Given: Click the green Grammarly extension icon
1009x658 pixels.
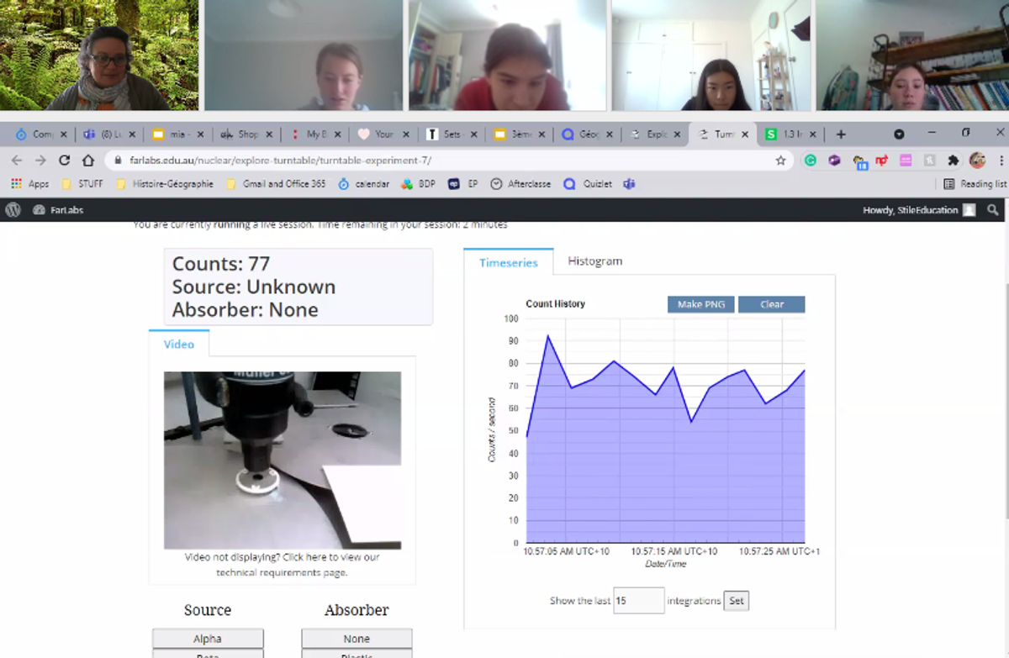Looking at the screenshot, I should tap(810, 160).
